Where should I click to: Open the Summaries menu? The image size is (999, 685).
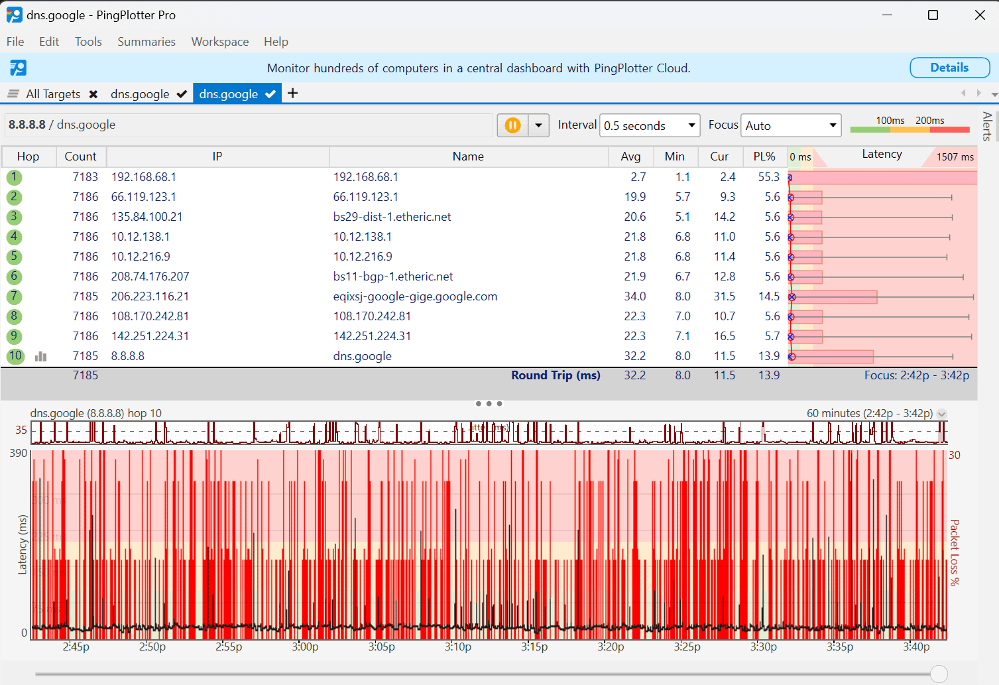click(147, 42)
